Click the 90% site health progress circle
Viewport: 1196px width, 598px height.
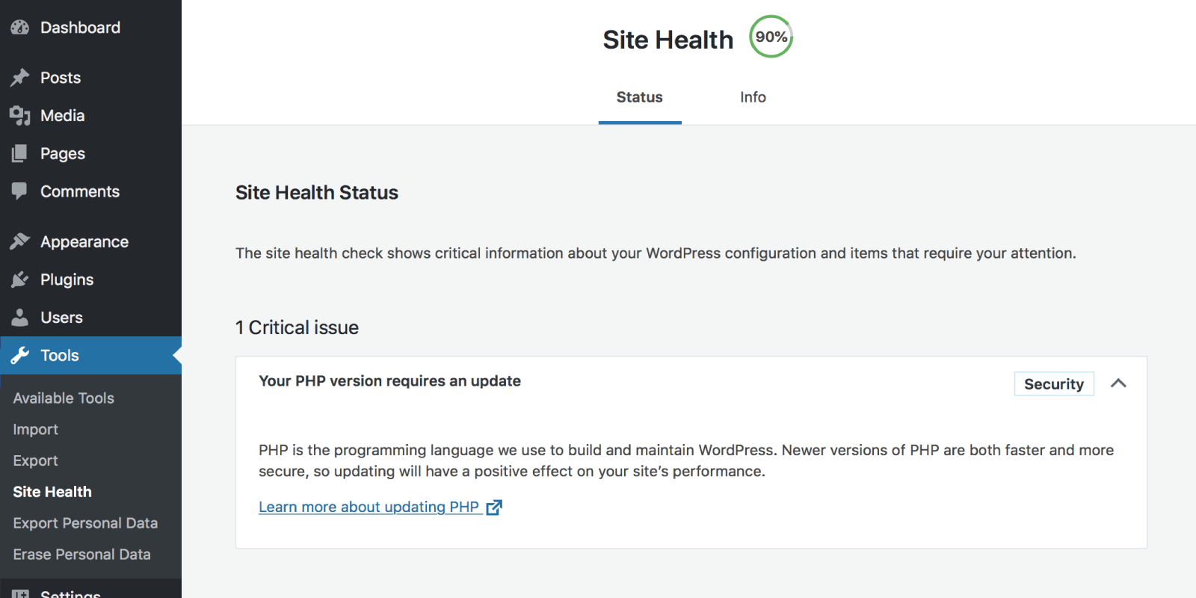(771, 37)
